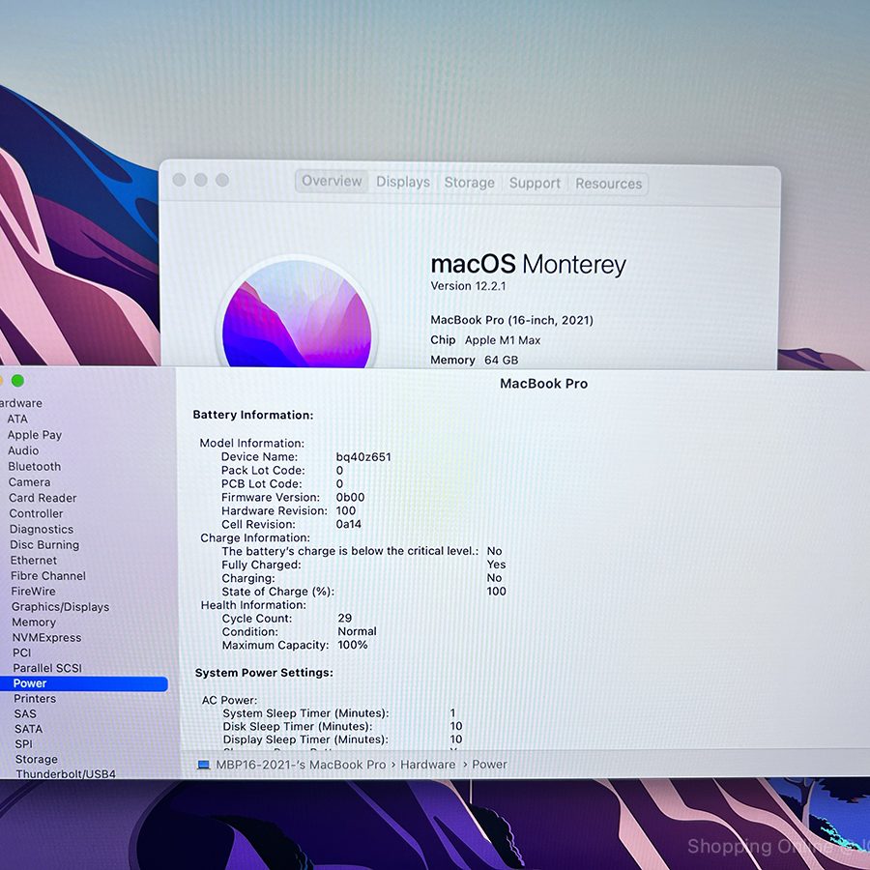
Task: Click the chip value "Apple M1 Max"
Action: pos(503,340)
